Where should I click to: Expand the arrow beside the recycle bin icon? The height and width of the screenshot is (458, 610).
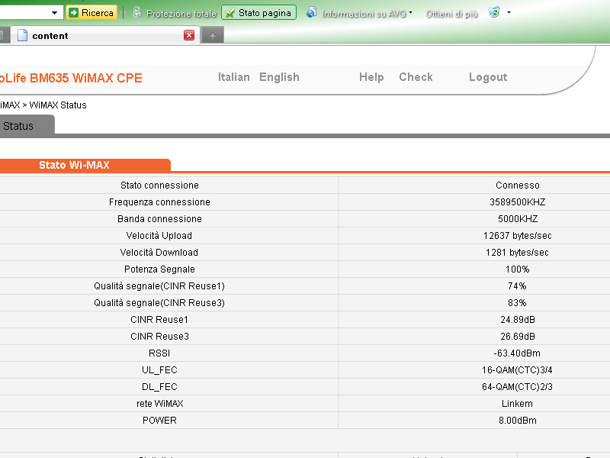509,12
